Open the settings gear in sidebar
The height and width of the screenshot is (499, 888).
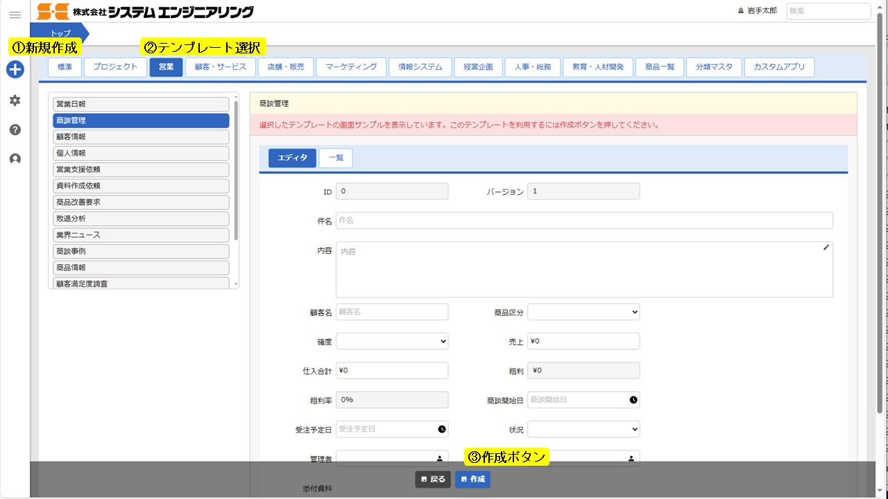click(15, 100)
